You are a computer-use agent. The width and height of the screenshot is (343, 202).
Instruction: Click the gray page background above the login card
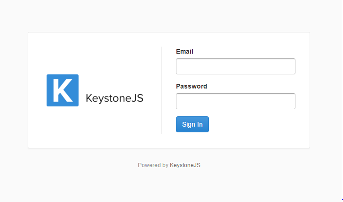[x=169, y=16]
